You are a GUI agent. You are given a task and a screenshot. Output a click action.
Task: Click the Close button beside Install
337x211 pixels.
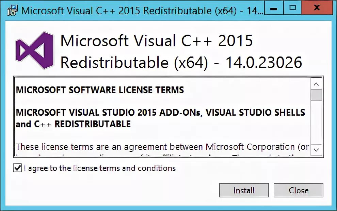(x=298, y=190)
